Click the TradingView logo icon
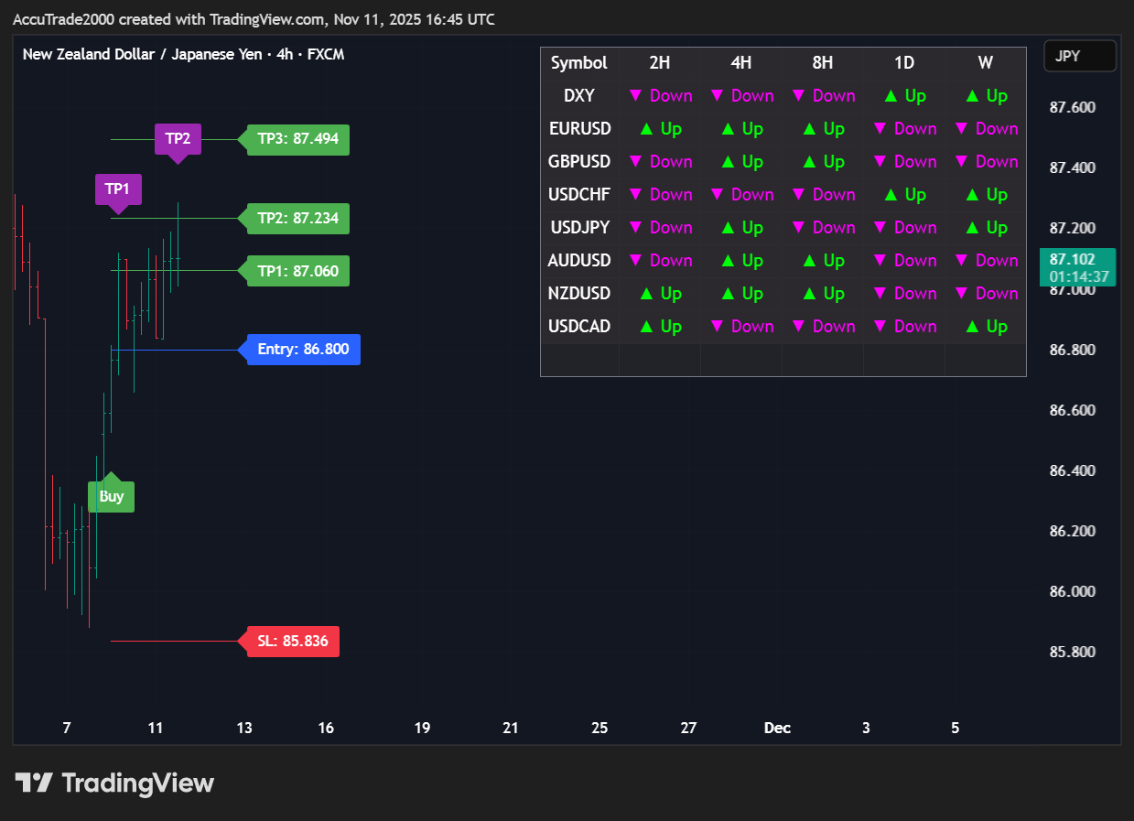The height and width of the screenshot is (821, 1134). (34, 783)
